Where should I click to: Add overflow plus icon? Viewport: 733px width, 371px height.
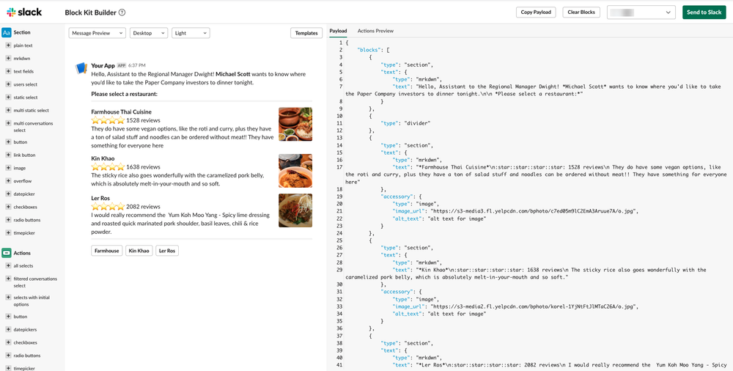pos(8,180)
